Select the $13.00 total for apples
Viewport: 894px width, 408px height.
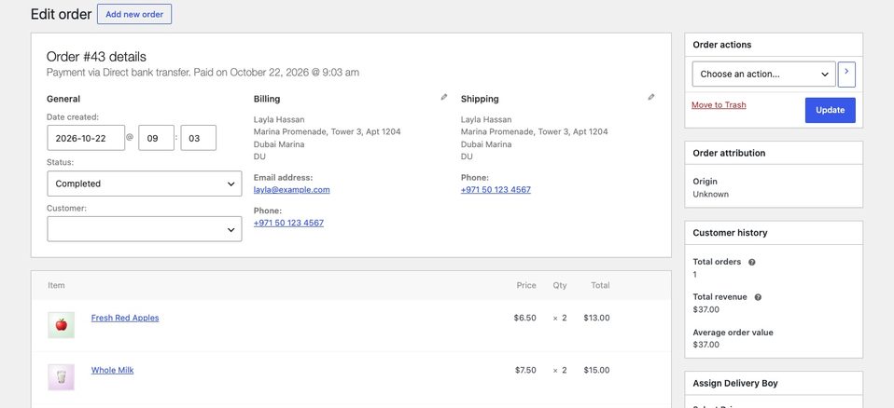(596, 318)
